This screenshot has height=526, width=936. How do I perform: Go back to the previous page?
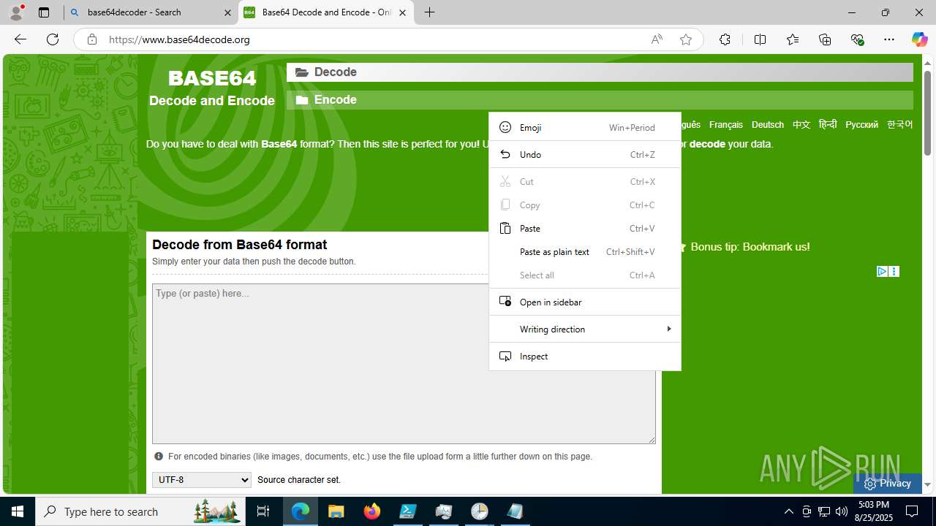(20, 39)
